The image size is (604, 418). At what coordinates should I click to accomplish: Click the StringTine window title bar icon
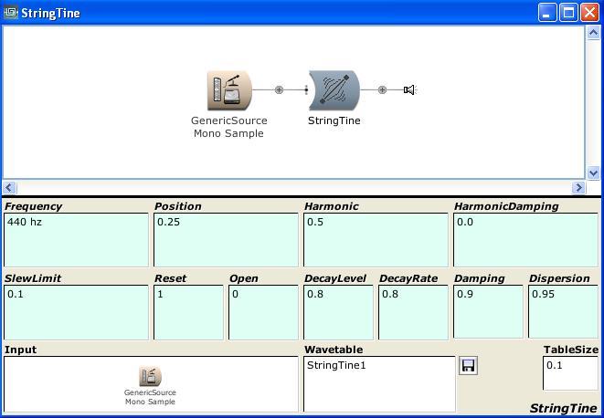pyautogui.click(x=11, y=13)
